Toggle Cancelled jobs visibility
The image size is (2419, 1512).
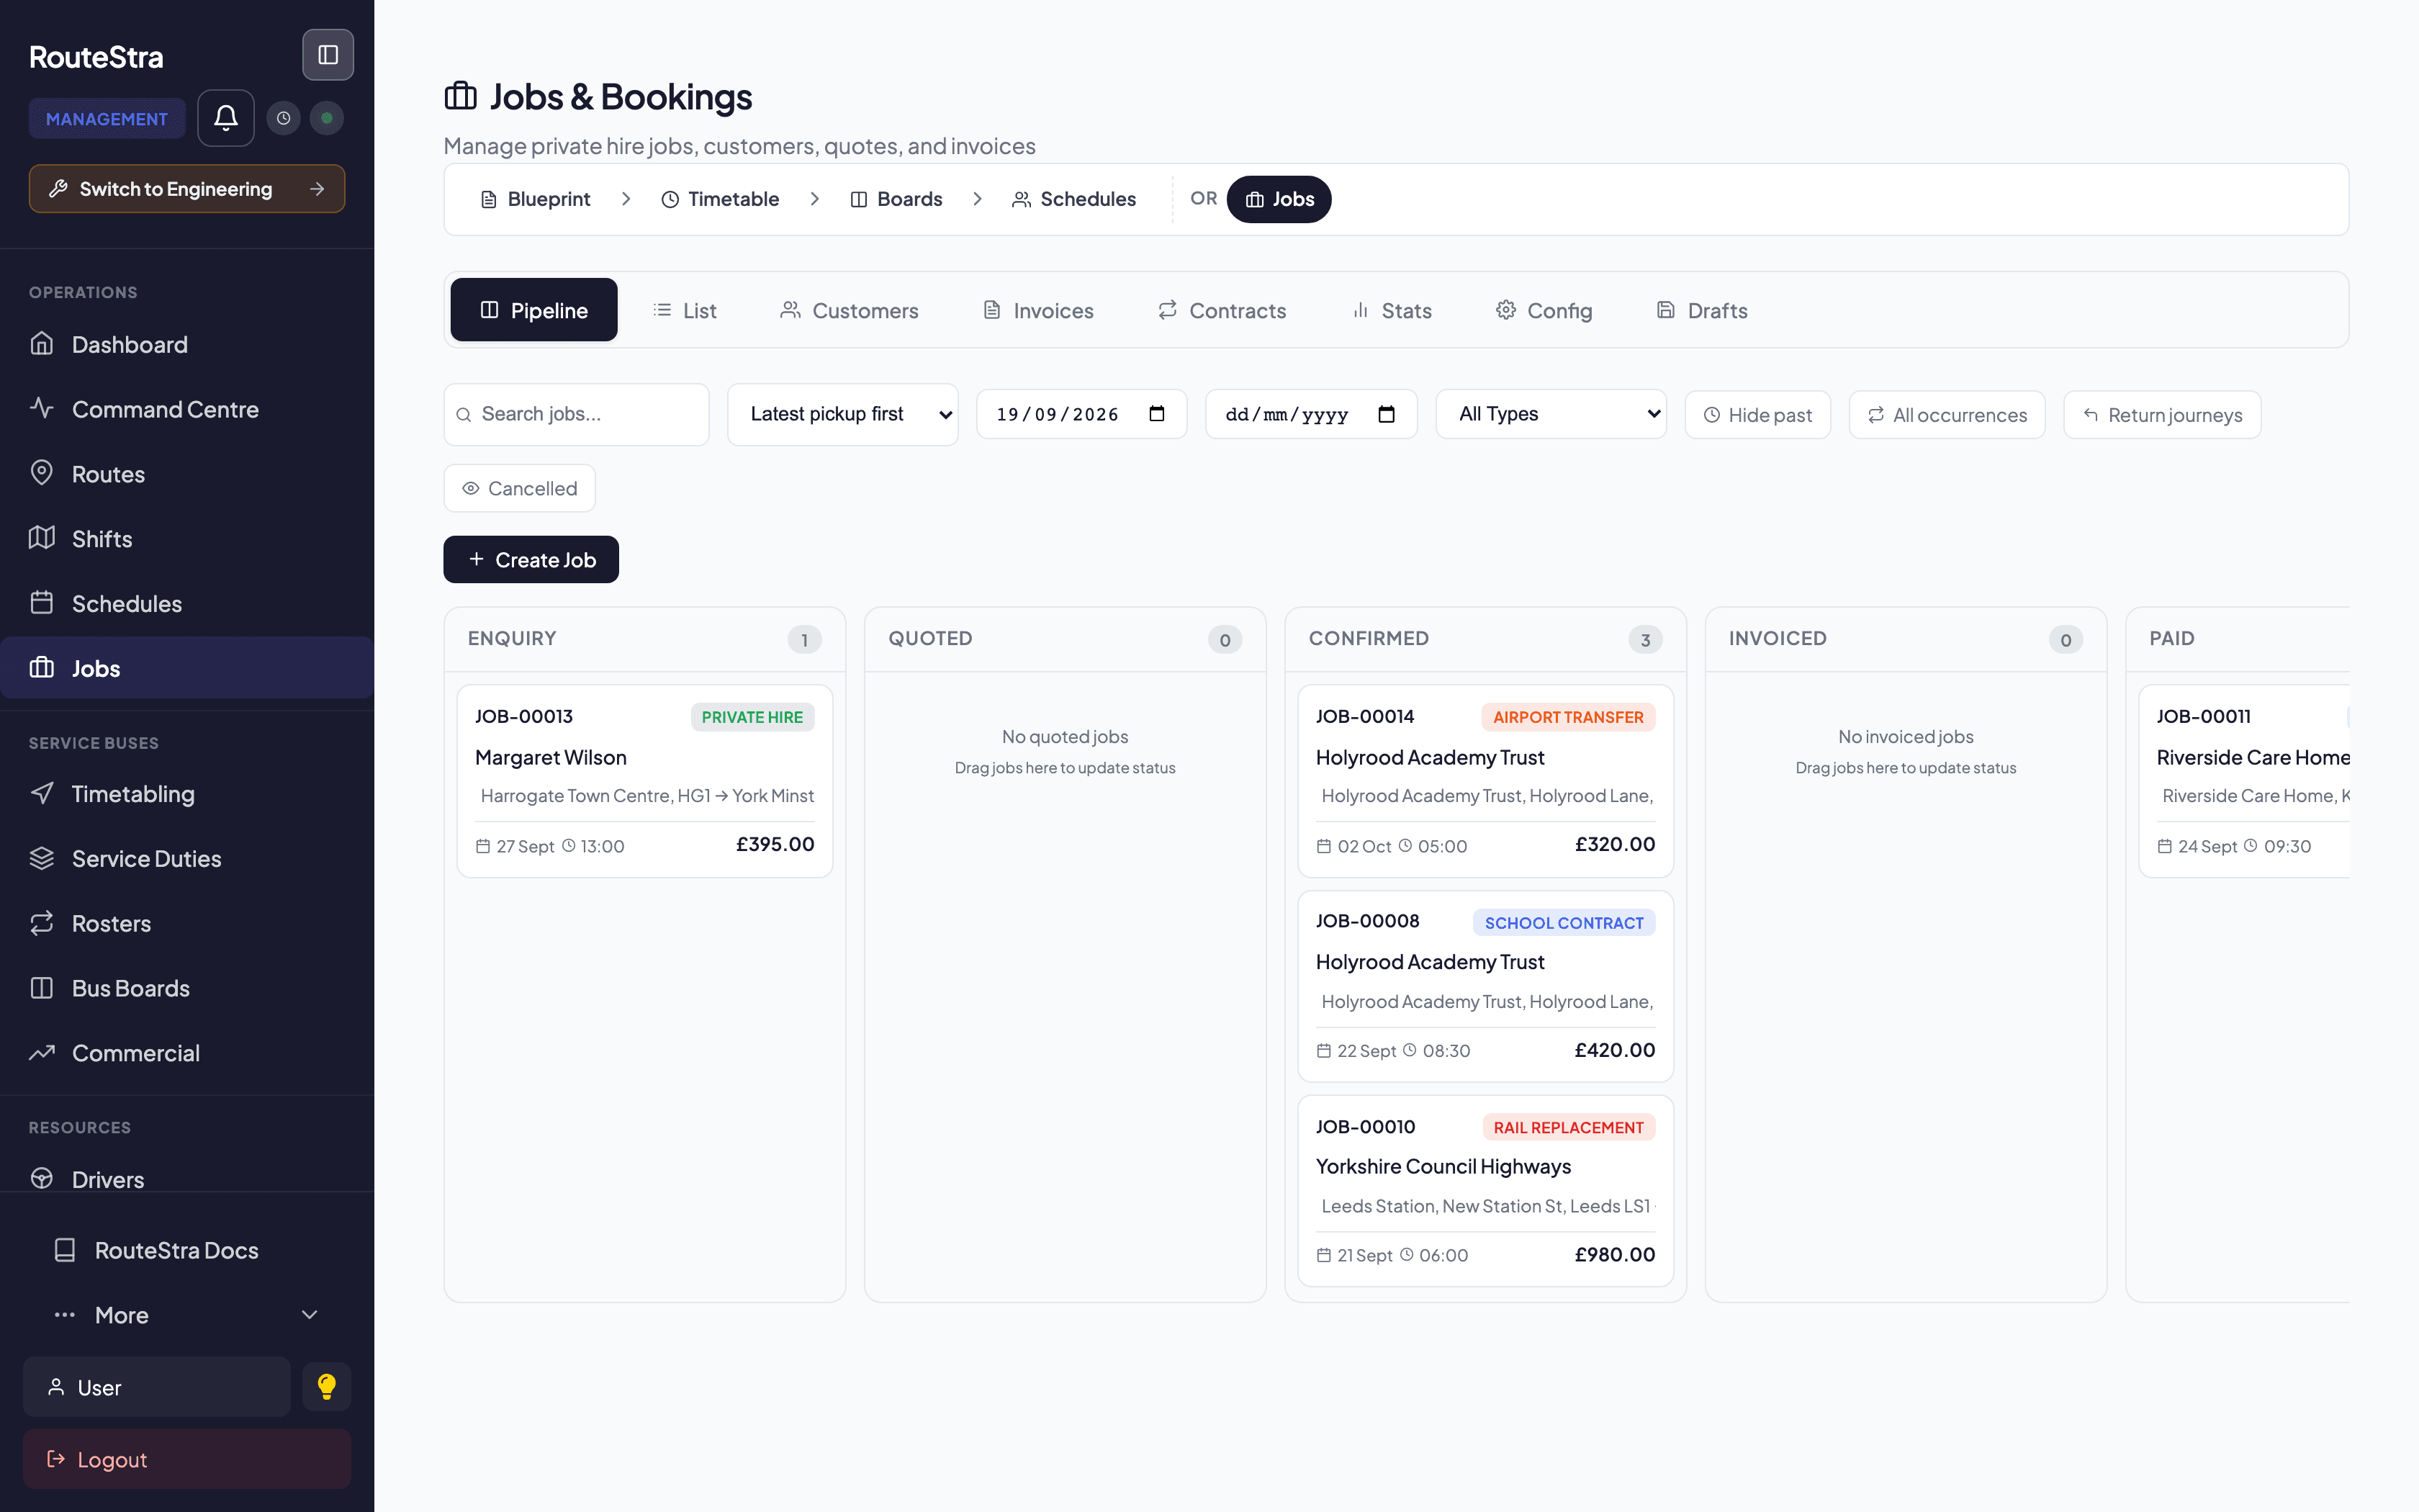520,488
